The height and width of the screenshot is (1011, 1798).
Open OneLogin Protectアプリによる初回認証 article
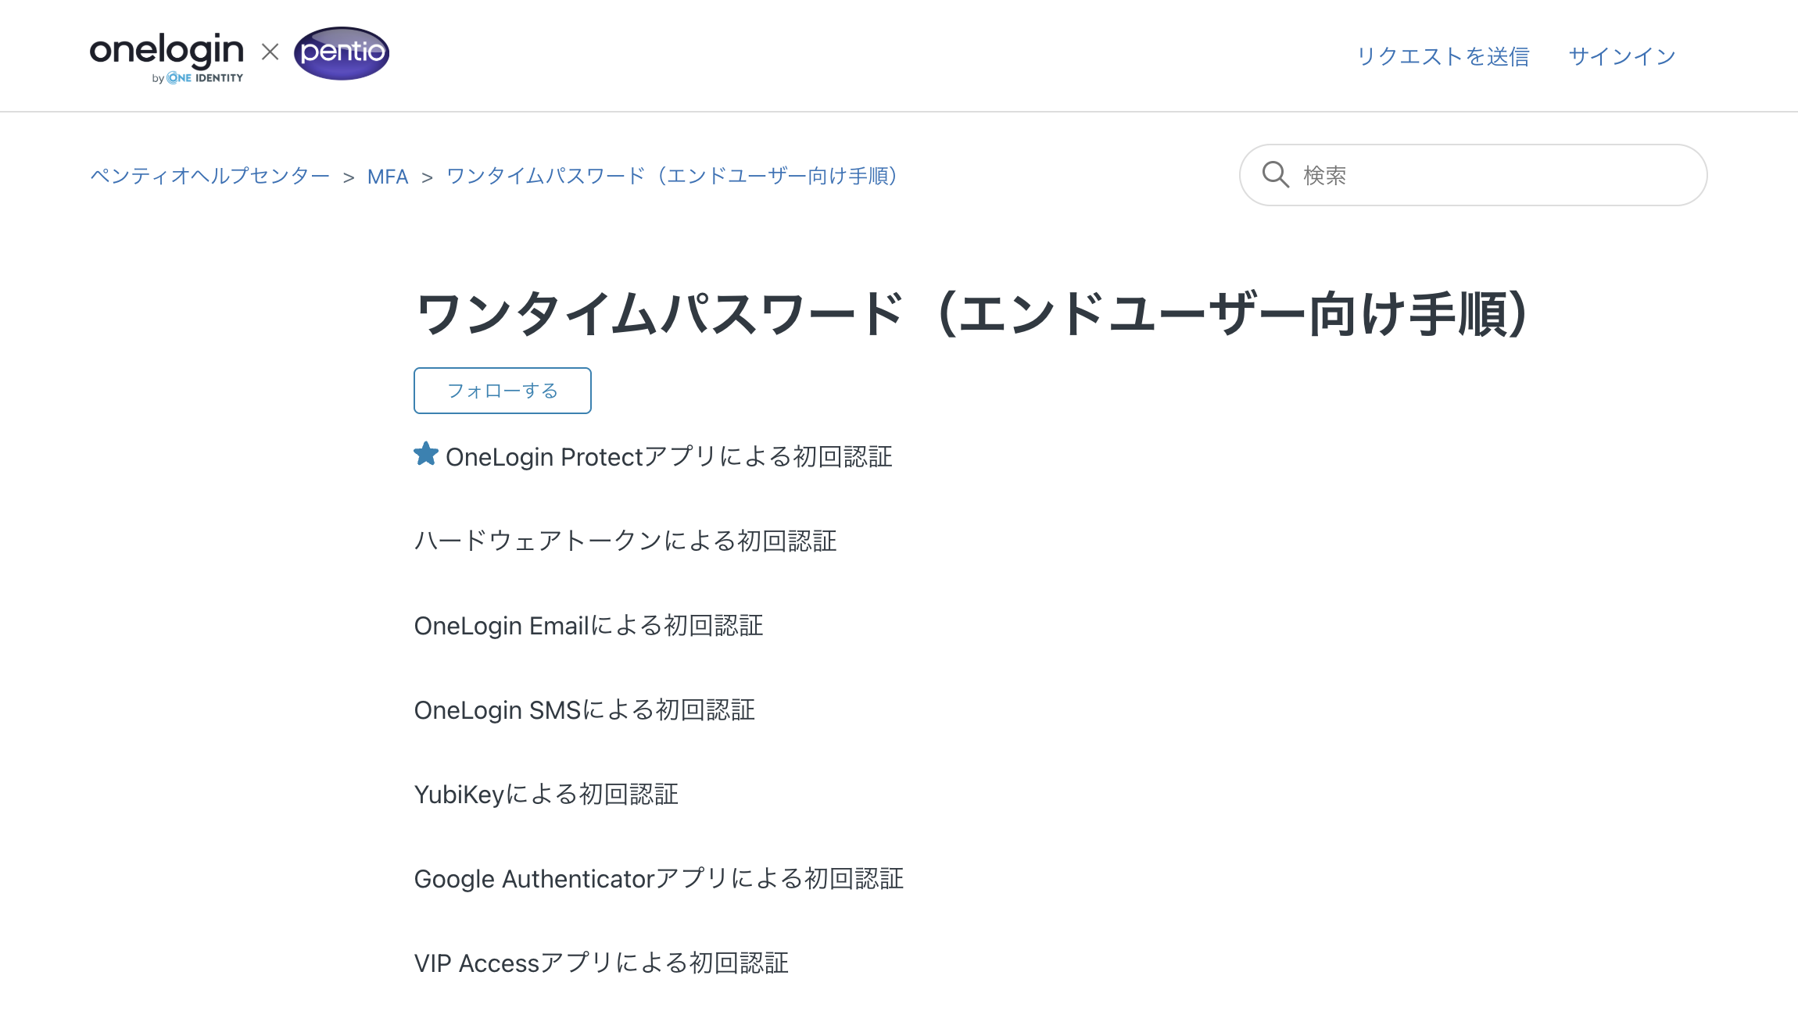pyautogui.click(x=669, y=457)
